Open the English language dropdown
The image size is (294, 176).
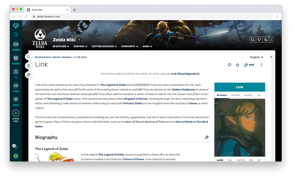tap(257, 57)
